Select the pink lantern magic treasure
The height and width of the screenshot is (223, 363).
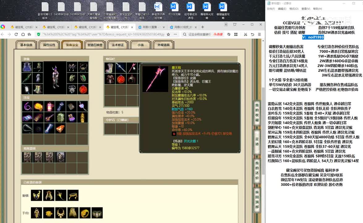49,107
